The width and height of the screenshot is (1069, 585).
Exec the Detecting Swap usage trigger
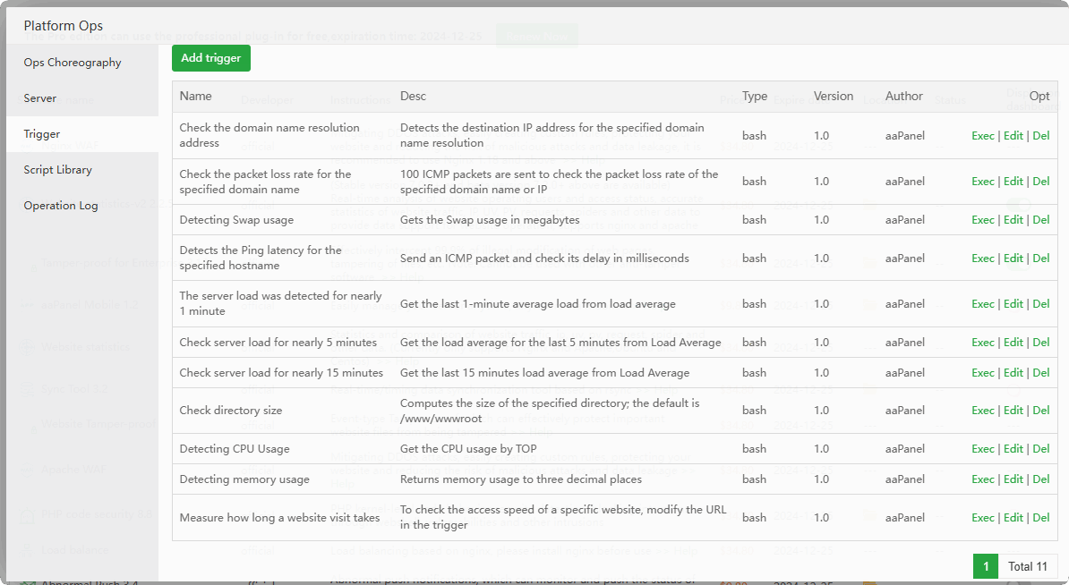[x=983, y=220]
